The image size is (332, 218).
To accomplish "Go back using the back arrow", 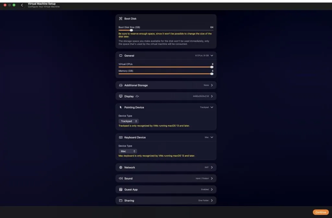I will click(x=22, y=5).
